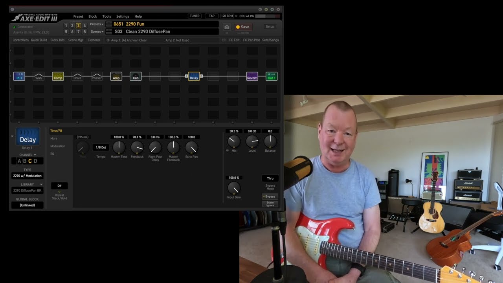Click the Save button
503x283 pixels.
pyautogui.click(x=243, y=27)
